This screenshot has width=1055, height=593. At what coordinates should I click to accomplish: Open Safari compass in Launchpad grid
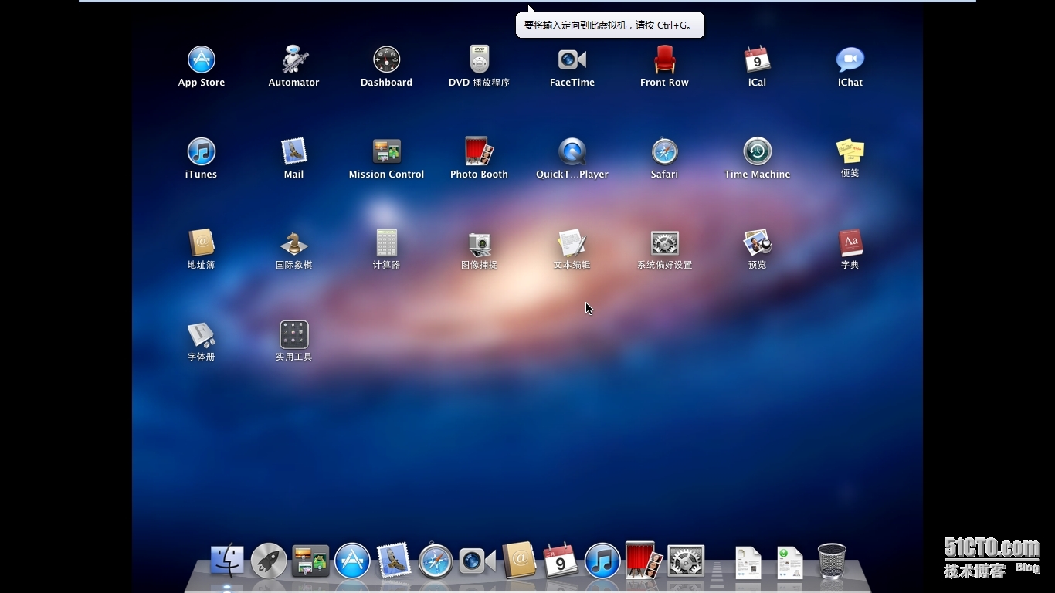pyautogui.click(x=665, y=151)
